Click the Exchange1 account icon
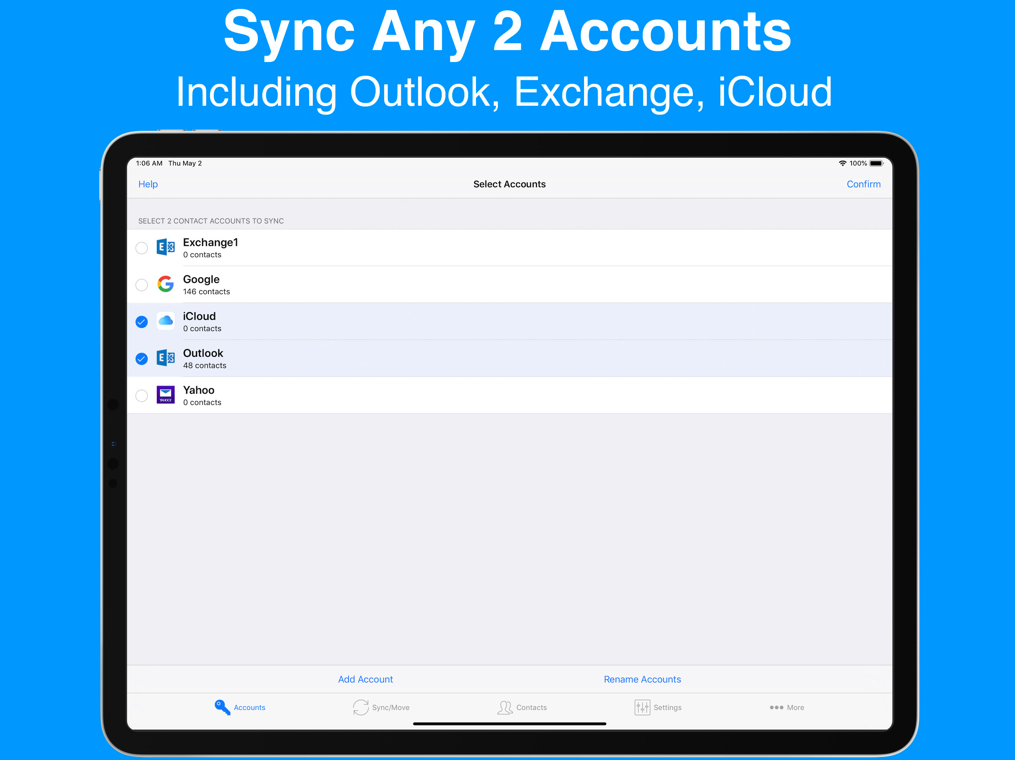 [x=166, y=248]
